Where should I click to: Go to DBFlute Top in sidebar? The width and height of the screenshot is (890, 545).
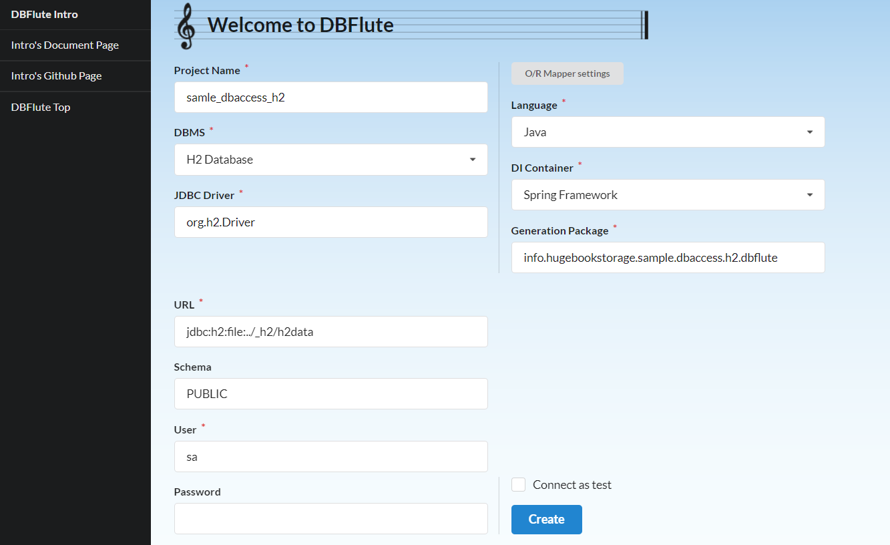coord(75,107)
